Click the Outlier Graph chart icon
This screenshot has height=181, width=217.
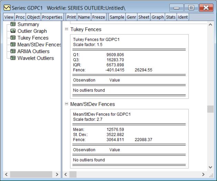(x=13, y=31)
